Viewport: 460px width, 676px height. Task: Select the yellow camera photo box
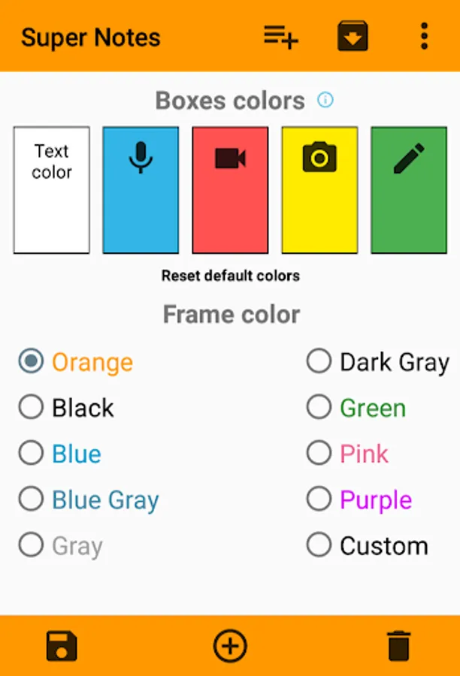tap(319, 190)
